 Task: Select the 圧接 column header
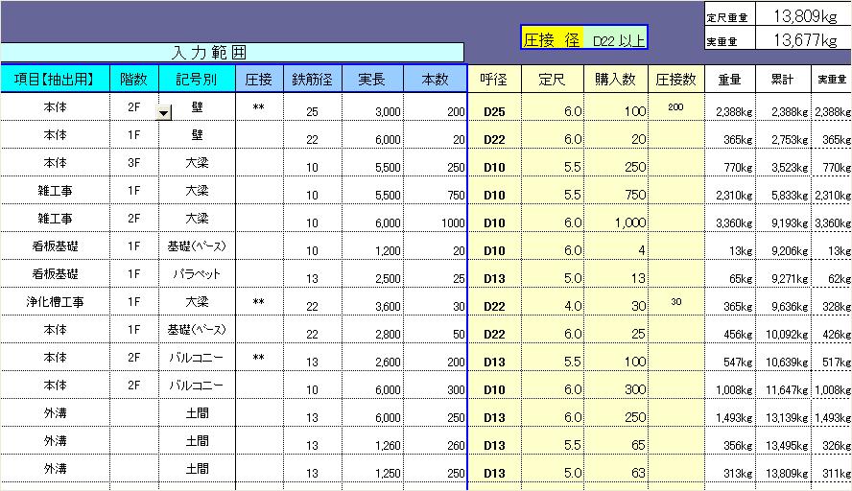coord(259,80)
